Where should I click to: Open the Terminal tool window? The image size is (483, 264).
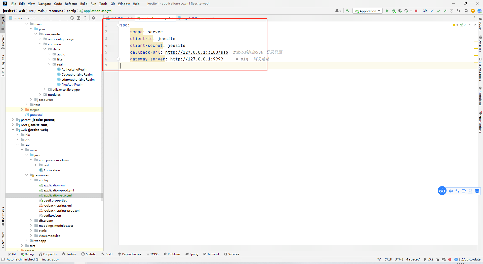(211, 254)
